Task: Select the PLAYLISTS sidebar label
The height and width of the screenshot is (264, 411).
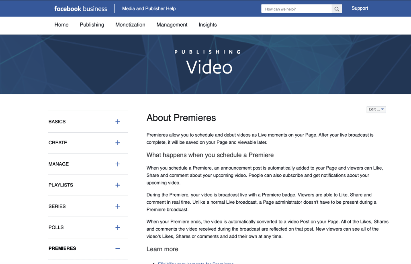Action: click(61, 185)
